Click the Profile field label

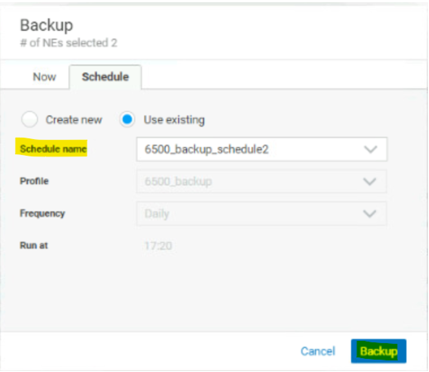[x=34, y=181]
